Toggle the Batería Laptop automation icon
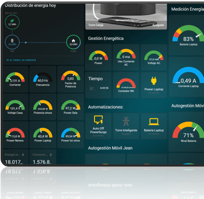This screenshot has width=204, height=199. (154, 122)
